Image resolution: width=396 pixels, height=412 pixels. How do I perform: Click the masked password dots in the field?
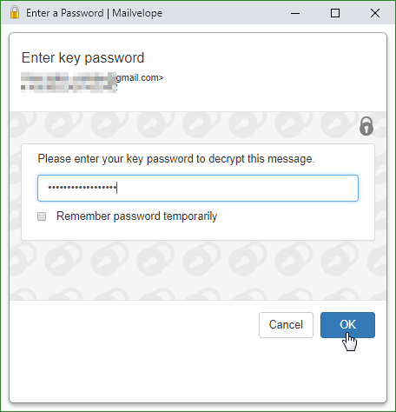[82, 188]
